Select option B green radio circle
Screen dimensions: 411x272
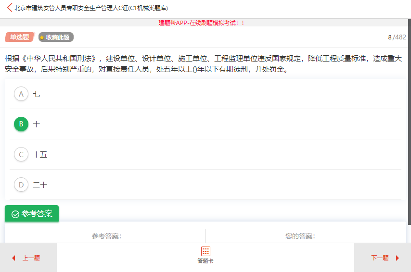tap(21, 124)
